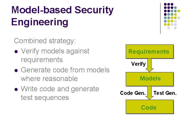Click the Model-based Security Engineering title
Screen dimensions: 184x138
click(62, 16)
